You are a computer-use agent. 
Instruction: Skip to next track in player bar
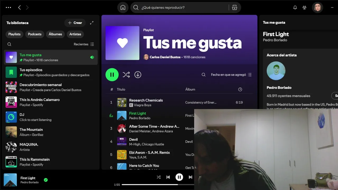[190, 177]
